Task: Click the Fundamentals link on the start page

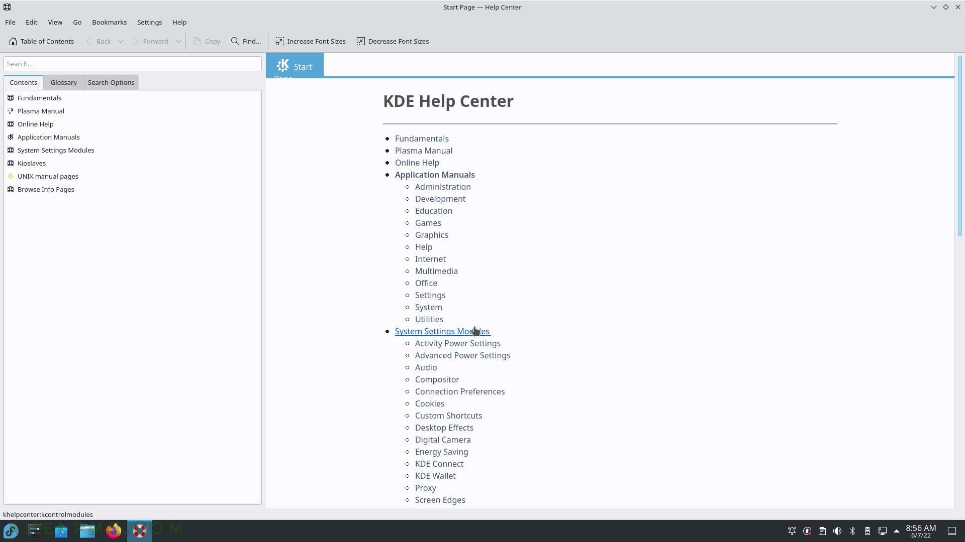Action: [422, 139]
